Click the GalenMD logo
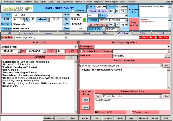Viewport: 173px width, 121px height. click(x=17, y=8)
